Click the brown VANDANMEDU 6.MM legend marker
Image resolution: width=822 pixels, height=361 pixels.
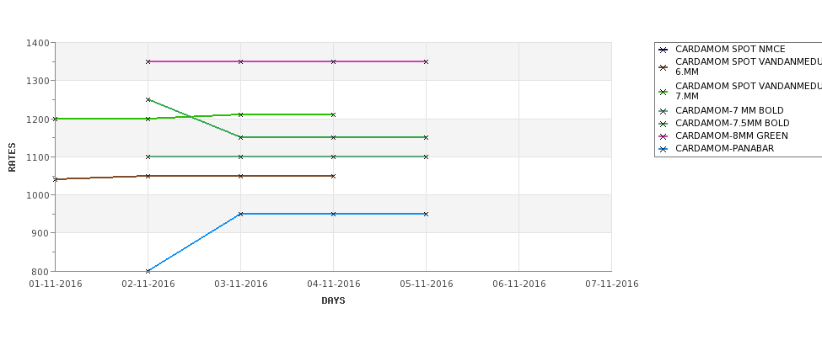pos(664,67)
